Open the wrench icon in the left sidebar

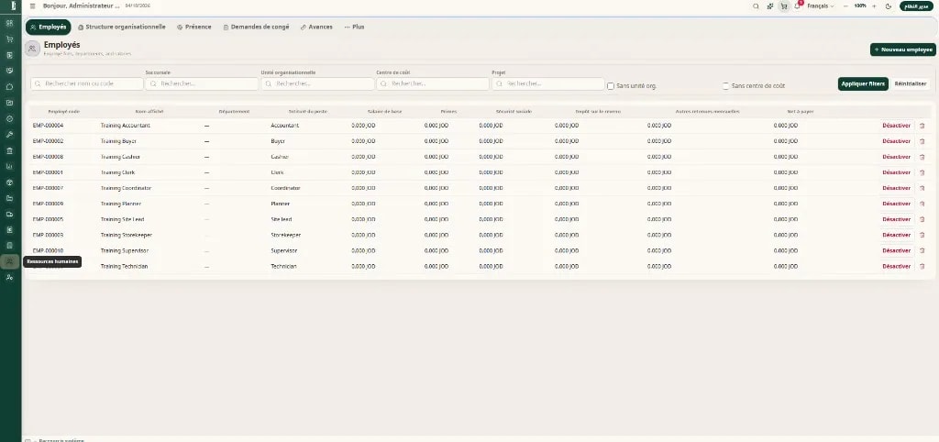click(x=9, y=134)
